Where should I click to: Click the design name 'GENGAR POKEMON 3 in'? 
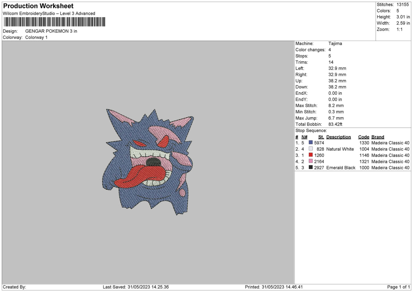click(51, 31)
